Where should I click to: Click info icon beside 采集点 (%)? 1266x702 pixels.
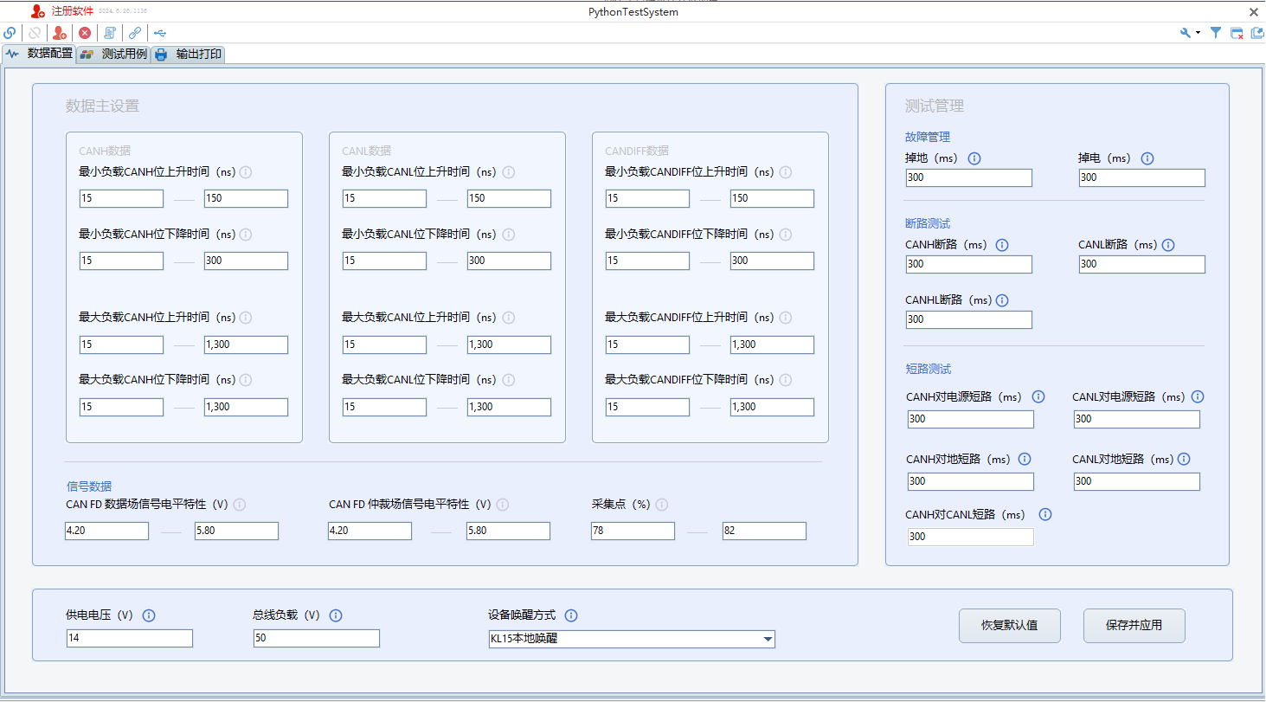662,505
